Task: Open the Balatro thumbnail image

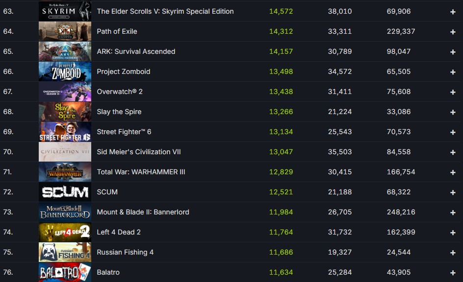Action: (x=65, y=272)
